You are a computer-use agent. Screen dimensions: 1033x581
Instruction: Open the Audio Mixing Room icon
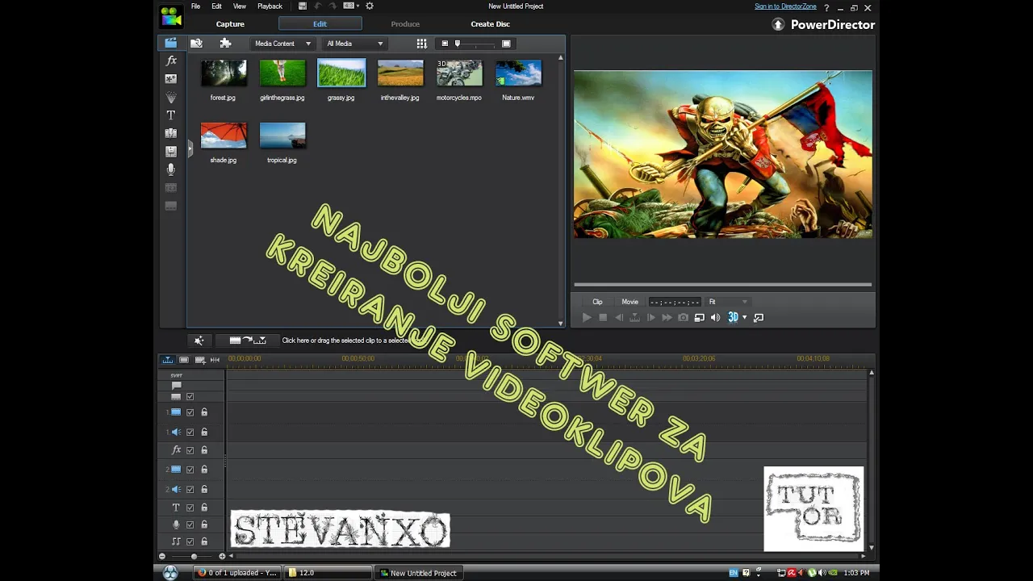171,151
